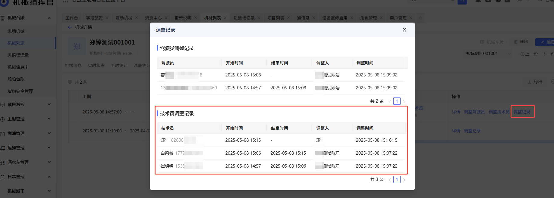
Task: Select 进退场记录 in the sidebar
Action: [x=18, y=55]
